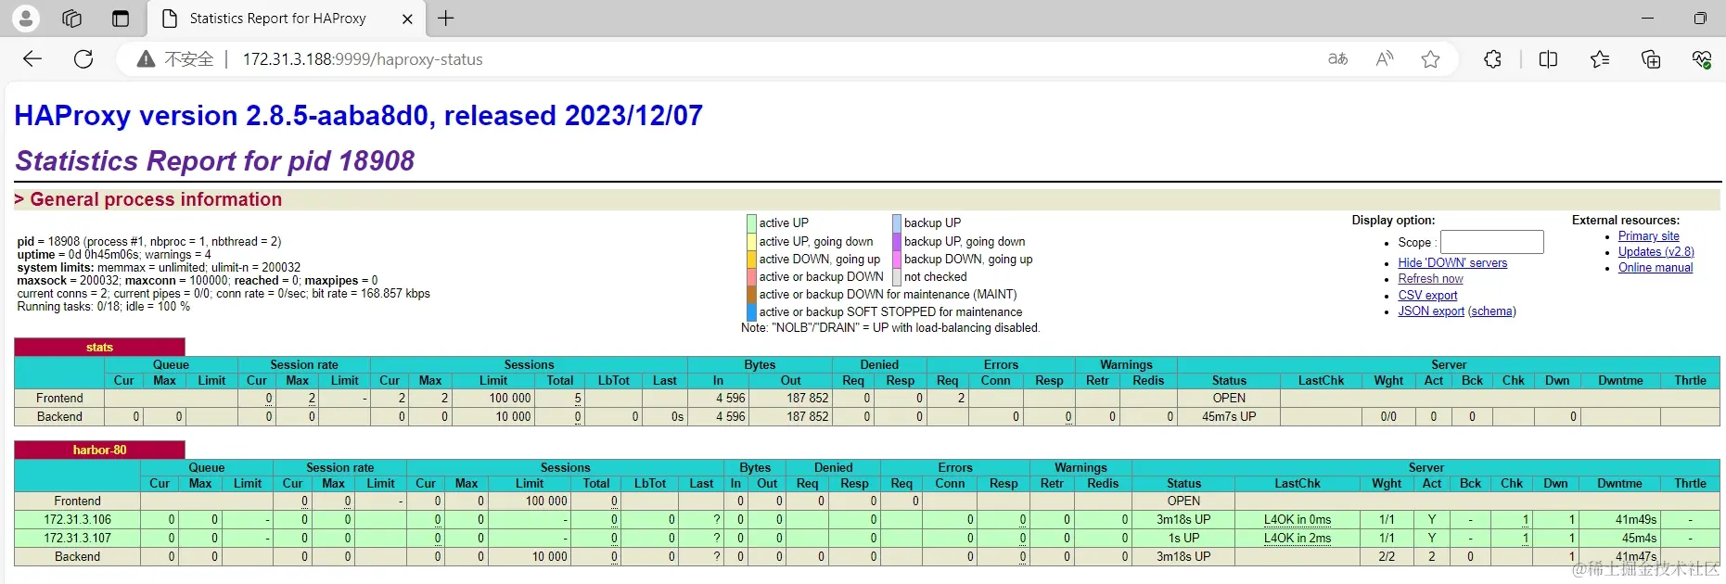Toggle split screen icon
The width and height of the screenshot is (1726, 584).
1548,59
